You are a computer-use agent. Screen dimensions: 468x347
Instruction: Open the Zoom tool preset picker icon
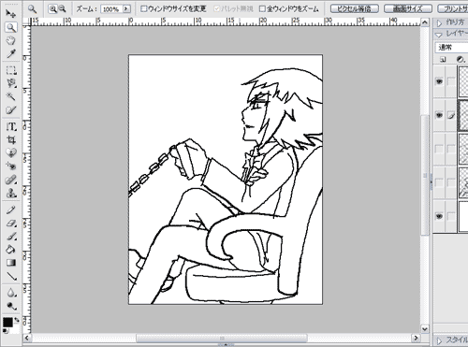[x=32, y=9]
